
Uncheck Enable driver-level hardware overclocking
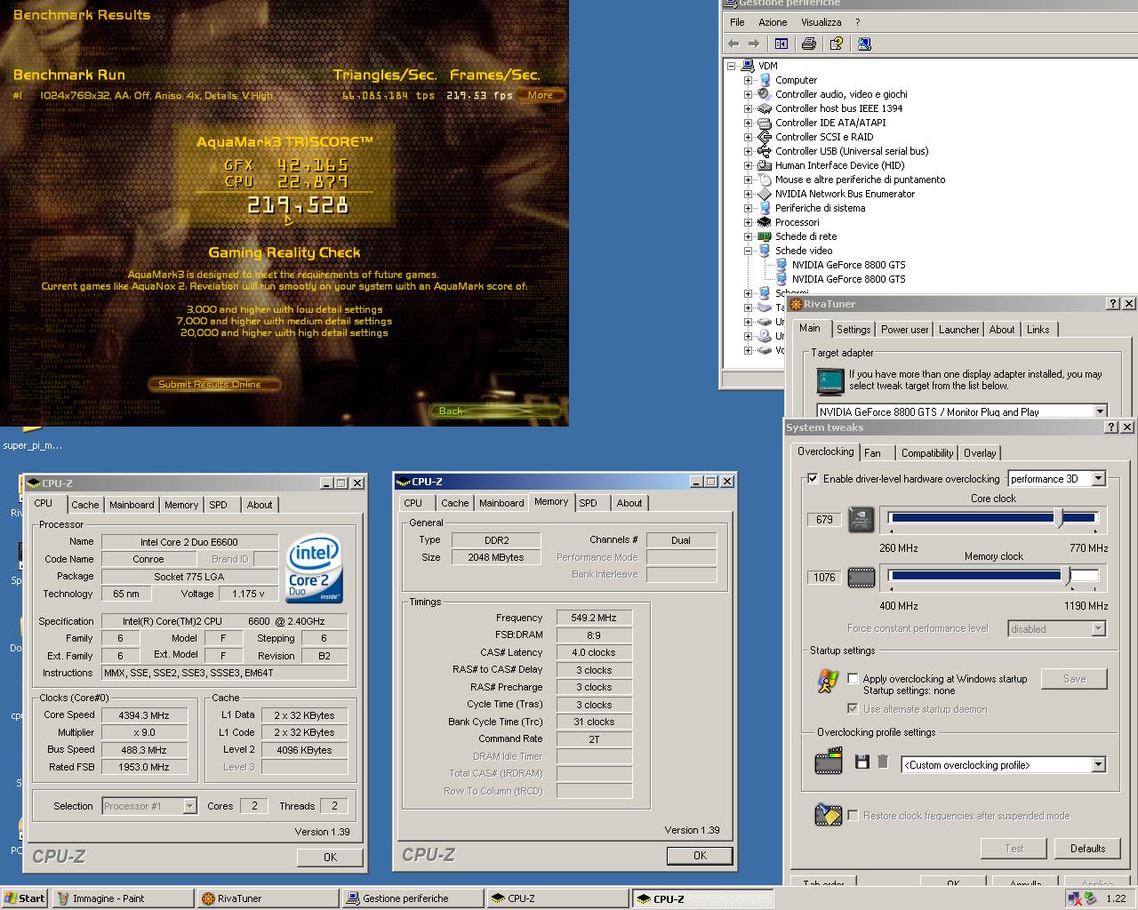tap(813, 478)
